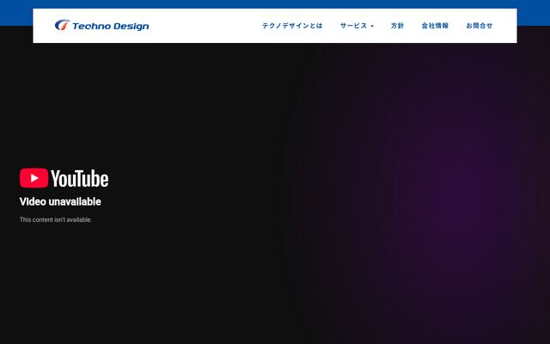Expand the サービス dropdown menu
The image size is (550, 344).
click(357, 26)
